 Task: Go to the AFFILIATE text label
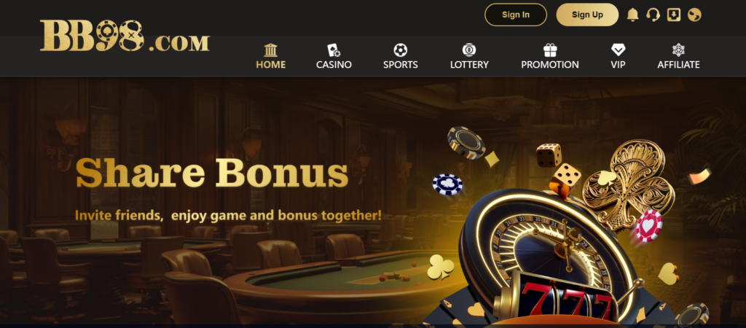pos(678,65)
